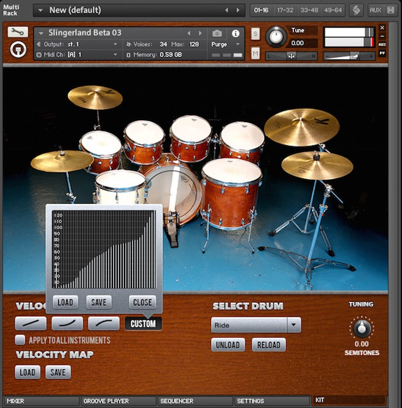This screenshot has height=408, width=402.
Task: Click the AUX button in the rack header
Action: 375,10
